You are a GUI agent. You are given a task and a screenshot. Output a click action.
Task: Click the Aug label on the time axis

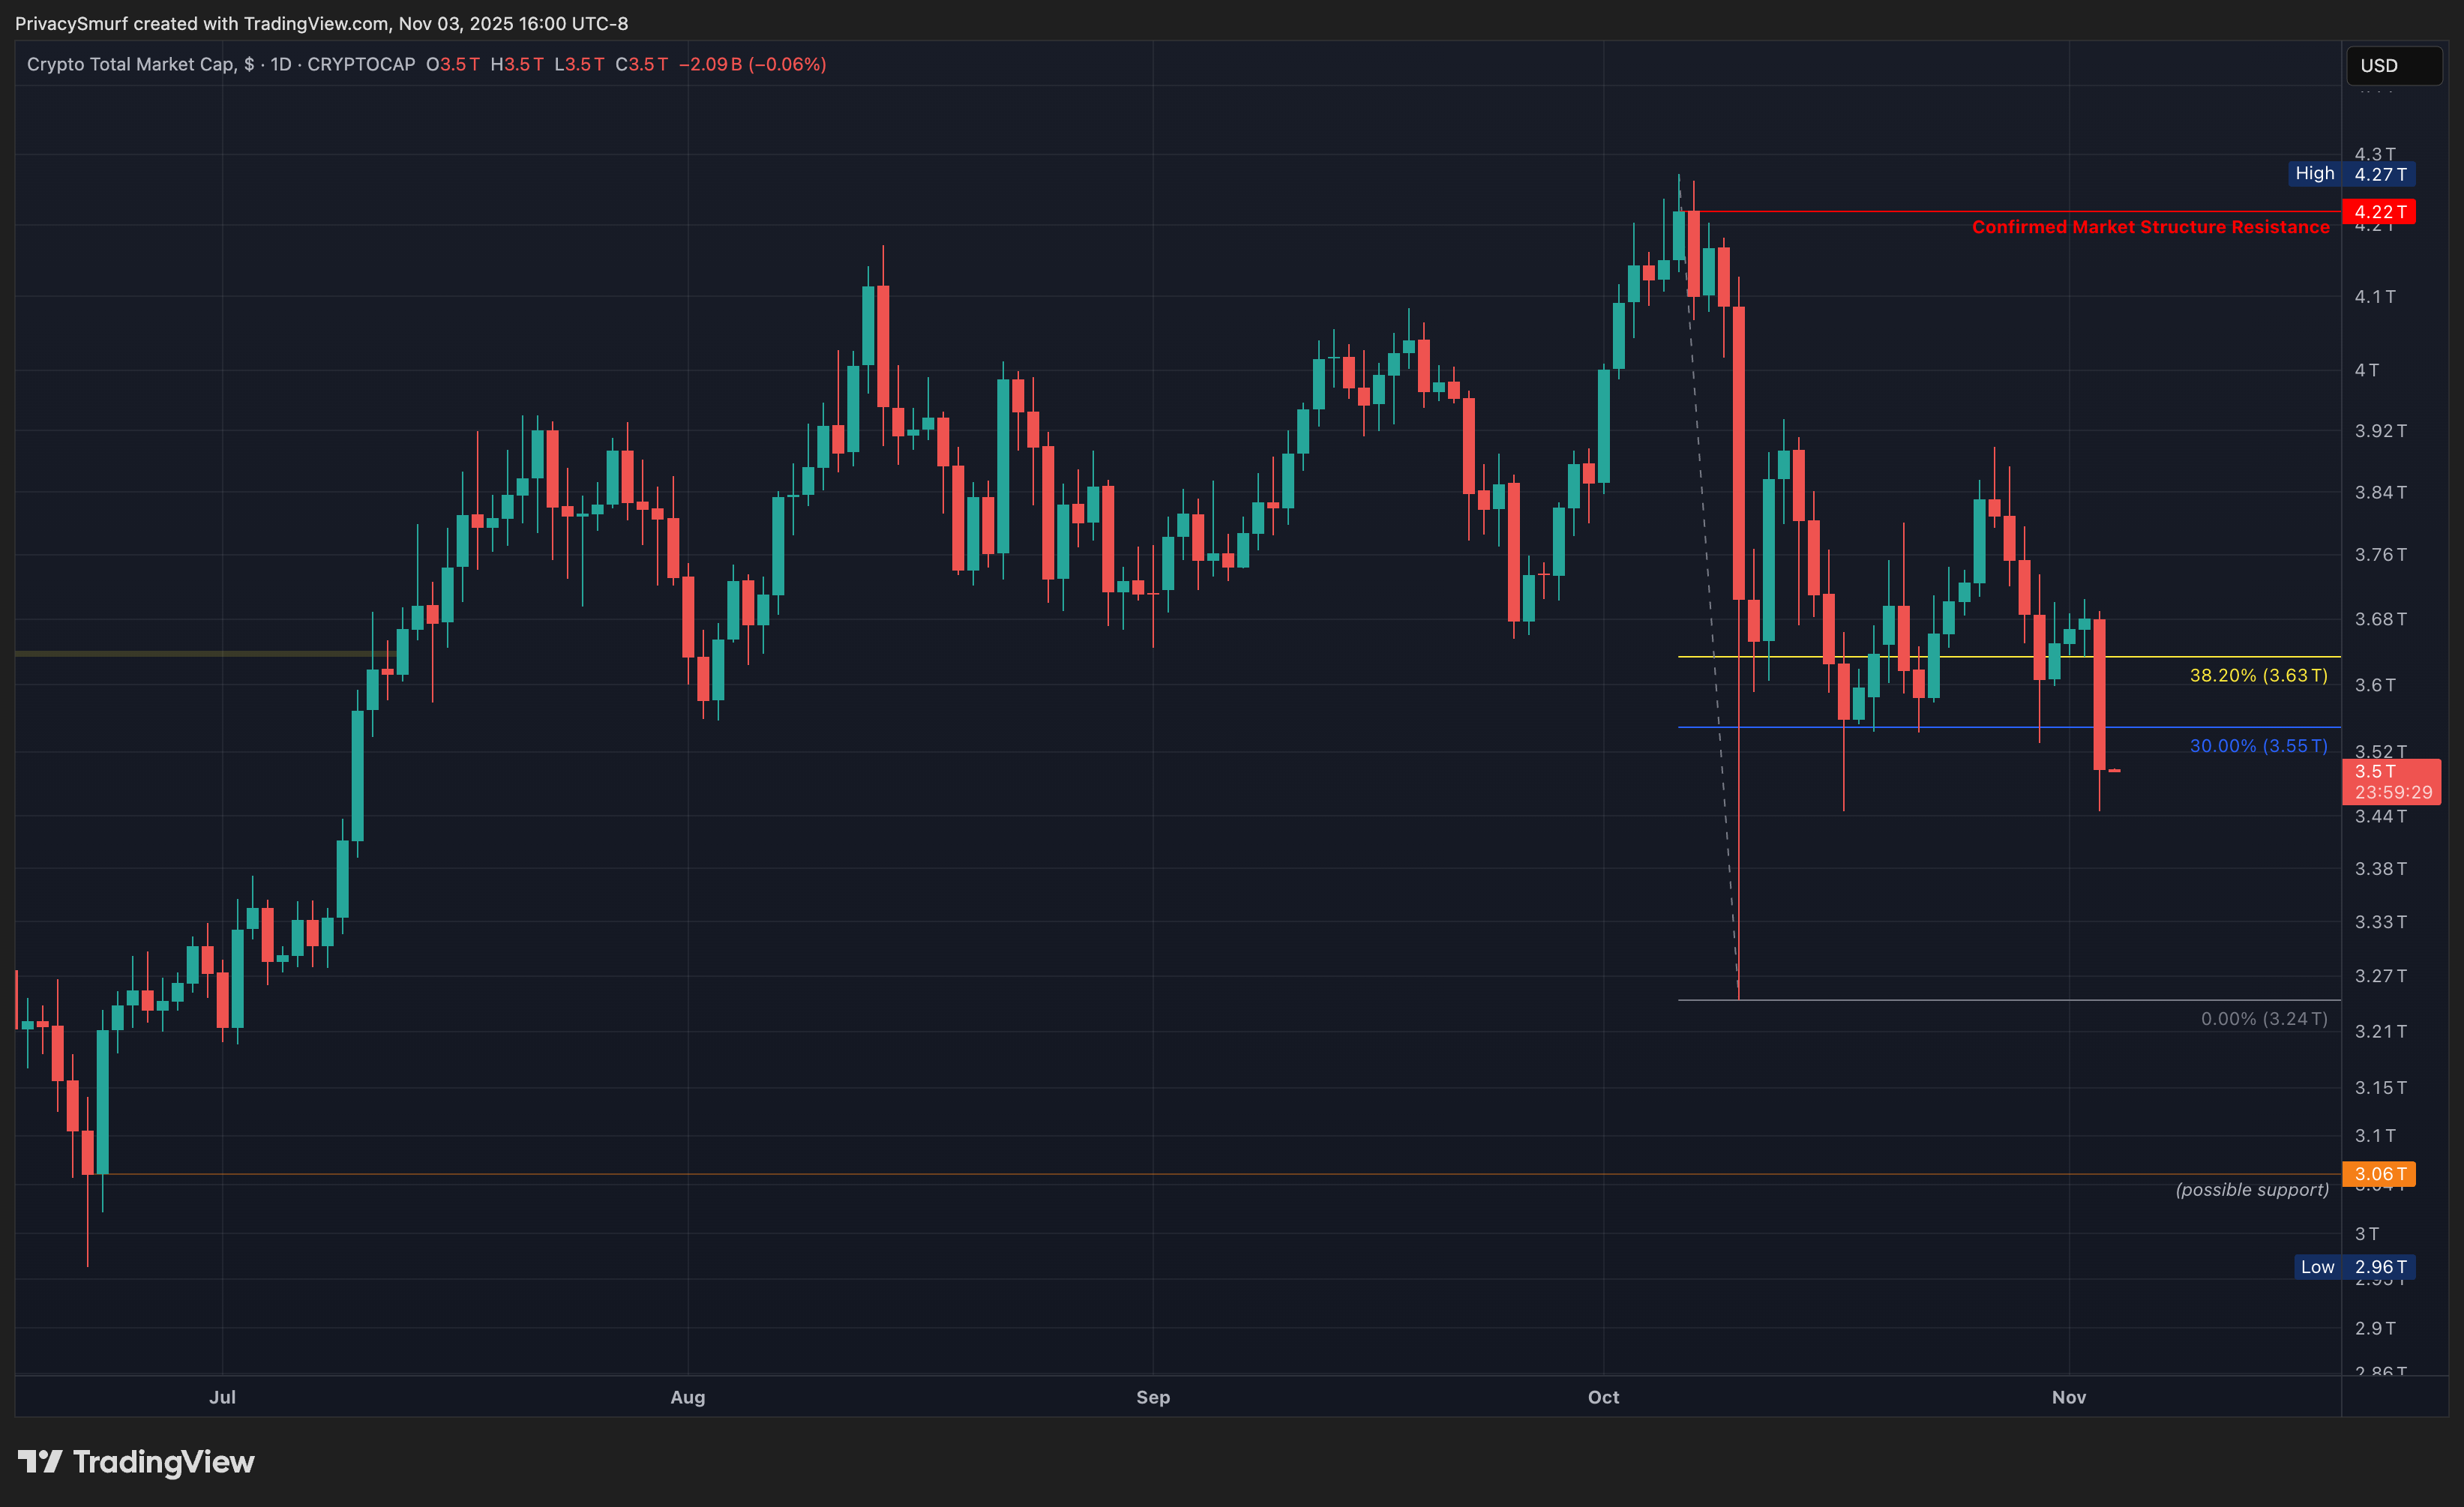click(x=687, y=1397)
